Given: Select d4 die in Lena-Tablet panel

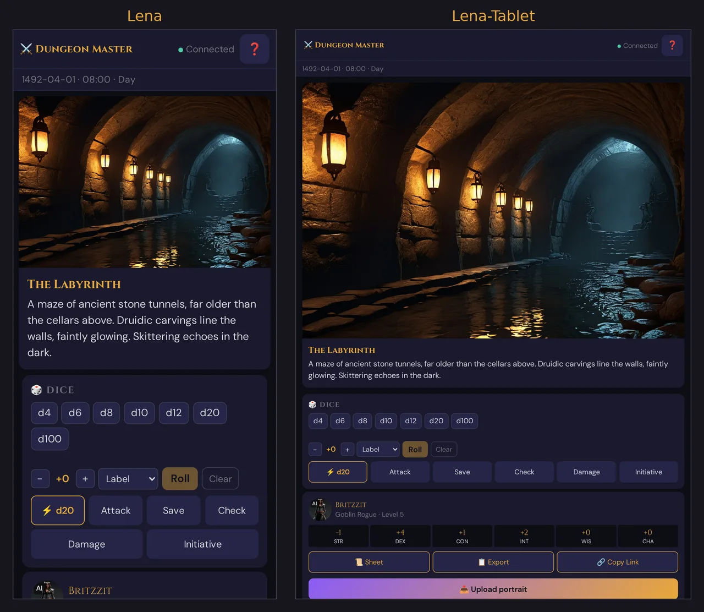Looking at the screenshot, I should click(x=318, y=421).
